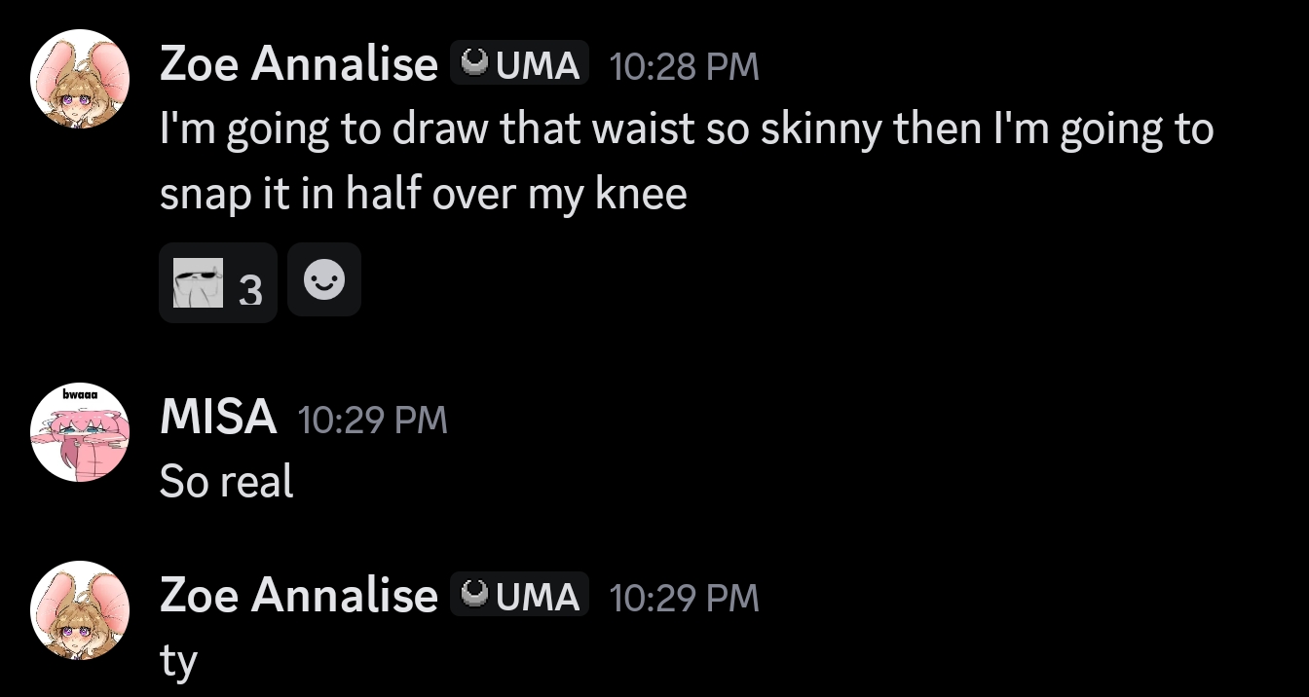Click the "So real" message text
The width and height of the screenshot is (1309, 697).
pyautogui.click(x=227, y=481)
